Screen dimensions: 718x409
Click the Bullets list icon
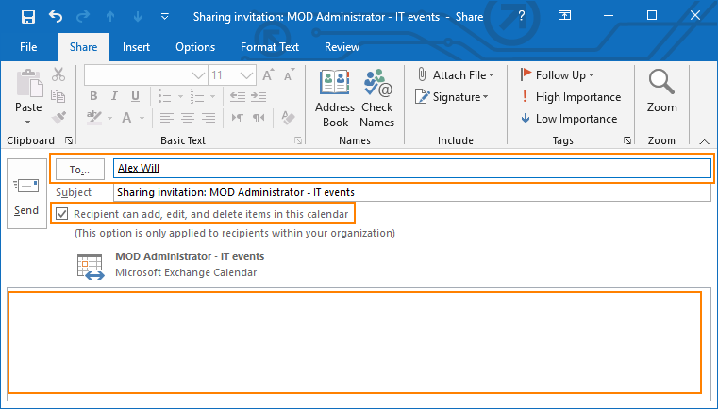(164, 96)
